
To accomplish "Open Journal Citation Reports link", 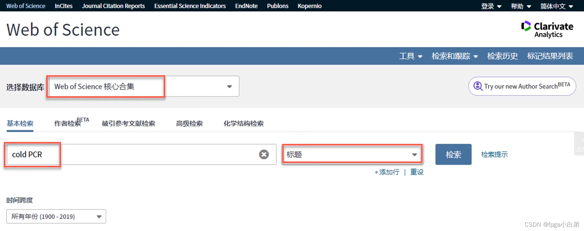I will [113, 6].
